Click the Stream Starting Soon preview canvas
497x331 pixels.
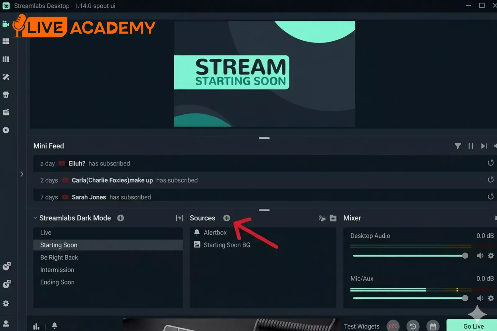[x=265, y=74]
